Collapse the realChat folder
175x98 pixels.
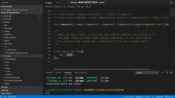pyautogui.click(x=6, y=22)
